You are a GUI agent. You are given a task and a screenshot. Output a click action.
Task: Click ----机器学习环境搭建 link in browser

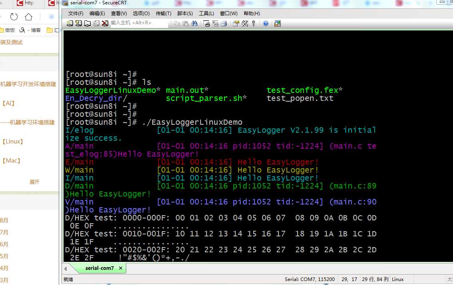(x=28, y=122)
